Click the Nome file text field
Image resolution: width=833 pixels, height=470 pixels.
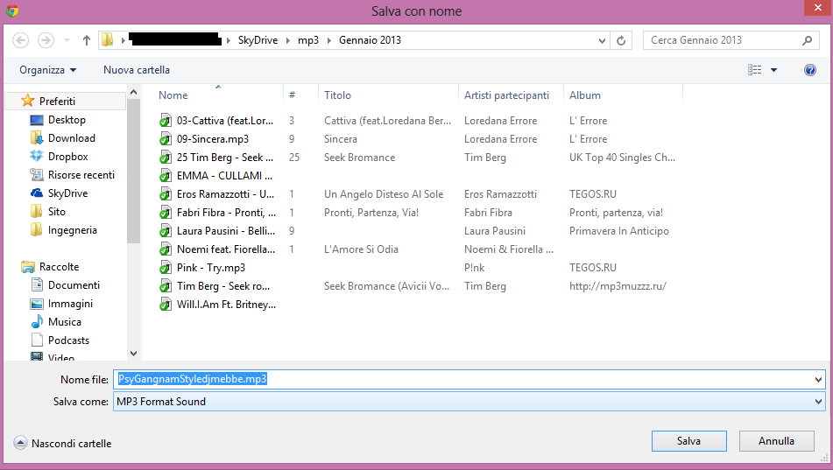463,379
